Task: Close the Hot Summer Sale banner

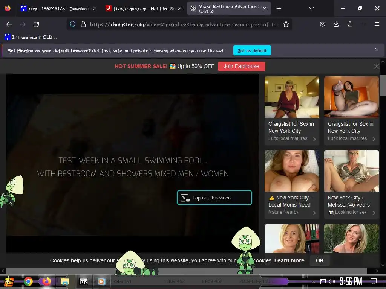Action: pos(377,66)
